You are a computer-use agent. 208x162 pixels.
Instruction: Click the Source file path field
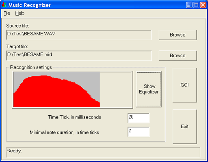79,35
